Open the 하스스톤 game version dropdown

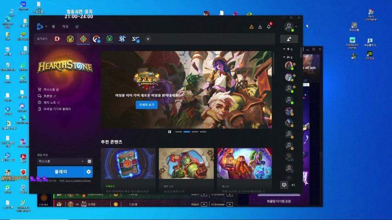tap(61, 161)
